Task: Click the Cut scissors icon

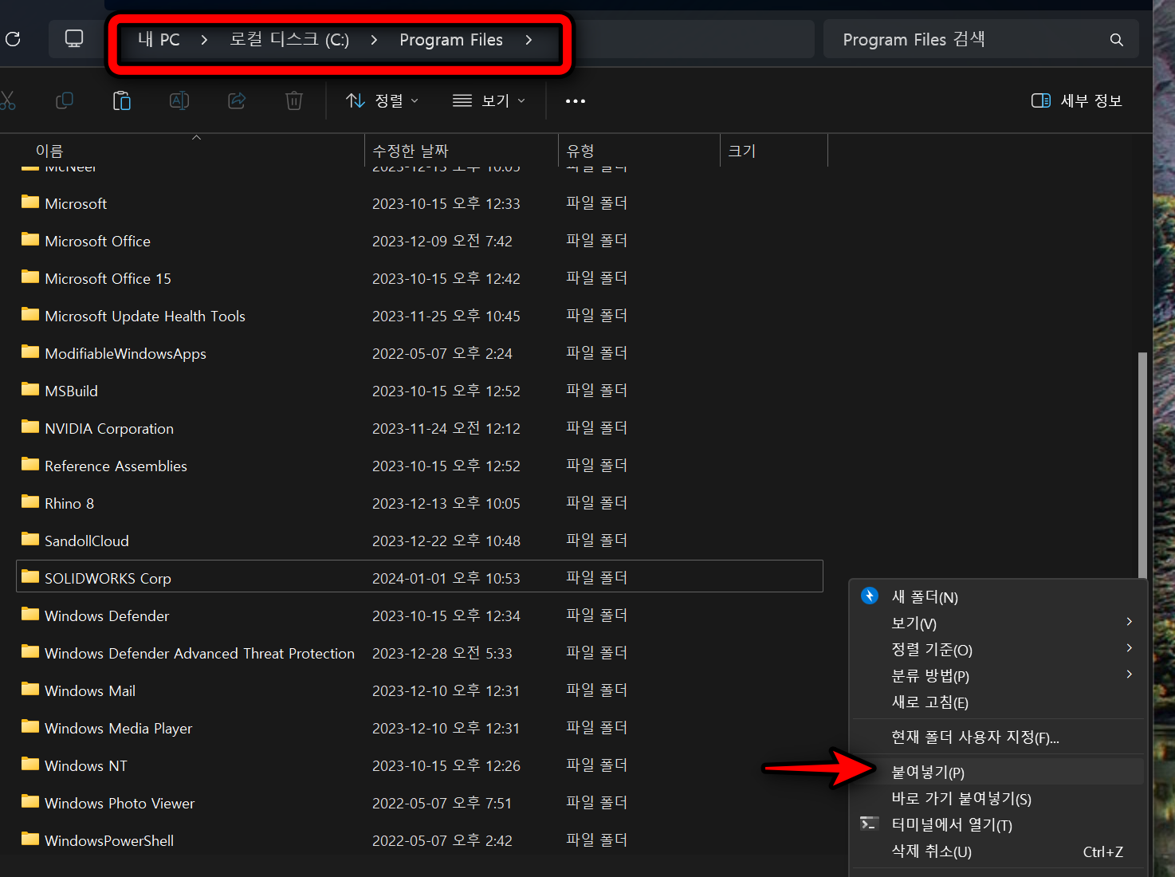Action: tap(7, 100)
